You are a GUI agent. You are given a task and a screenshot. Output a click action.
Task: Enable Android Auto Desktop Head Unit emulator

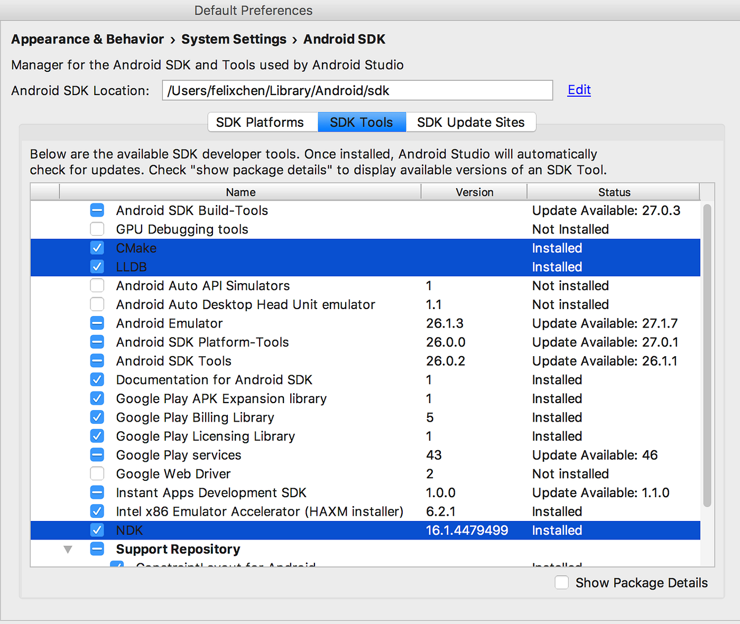(x=97, y=304)
